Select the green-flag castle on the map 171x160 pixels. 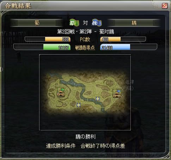click(x=61, y=92)
